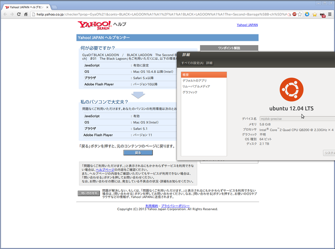Click the Safari 5.x以降 requirement value
Image resolution: width=335 pixels, height=249 pixels.
143,78
